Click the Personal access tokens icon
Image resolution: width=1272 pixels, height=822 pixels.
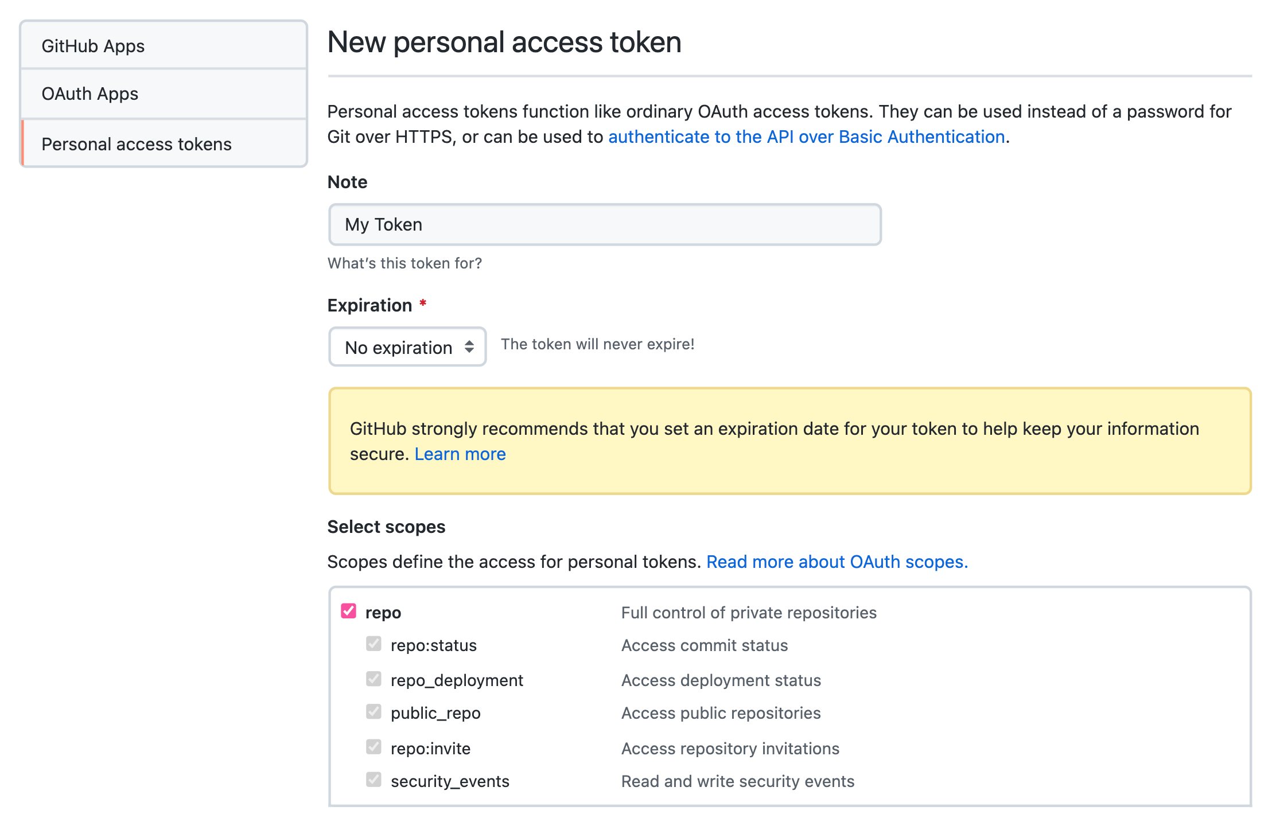pos(163,143)
